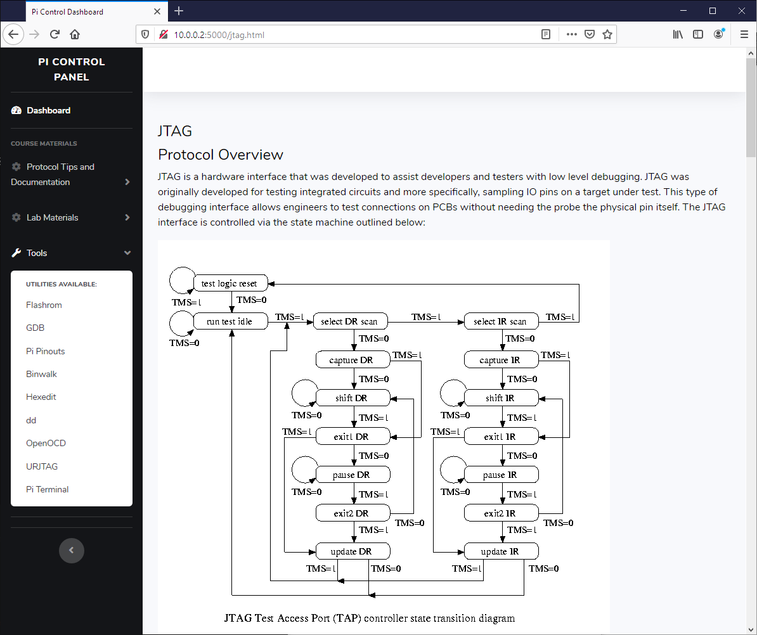This screenshot has height=635, width=757.
Task: Click the URL address field
Action: pos(349,35)
